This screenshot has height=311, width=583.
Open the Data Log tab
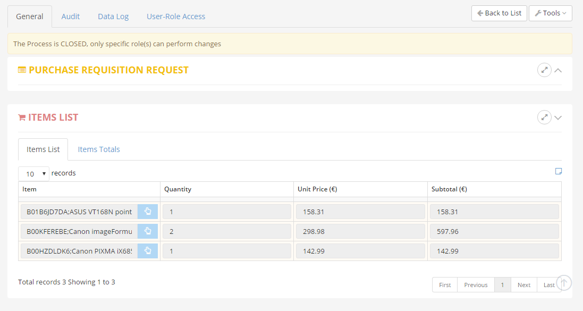tap(113, 16)
